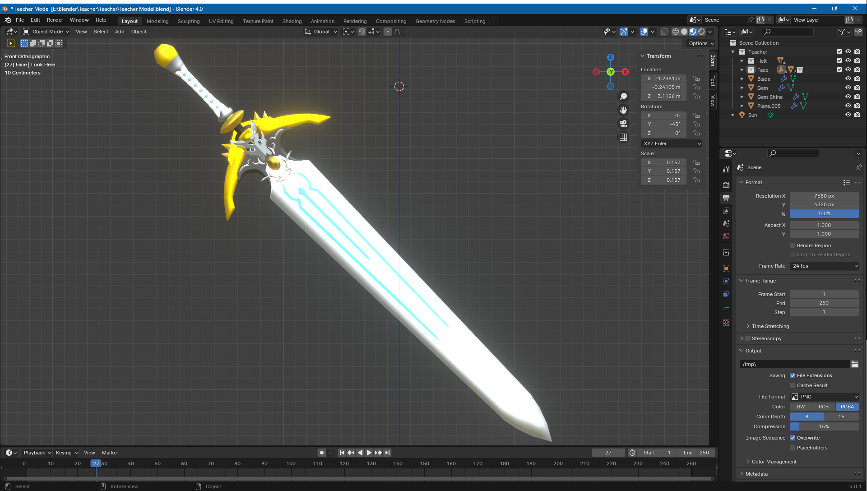Screen dimensions: 867x491
Task: Click output path folder browse icon
Action: 854,364
